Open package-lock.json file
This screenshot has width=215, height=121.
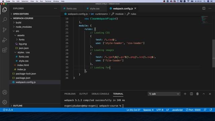26,74
